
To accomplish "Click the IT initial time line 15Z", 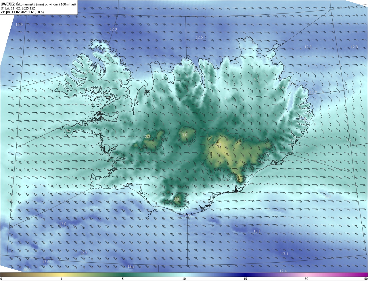I will coord(18,8).
